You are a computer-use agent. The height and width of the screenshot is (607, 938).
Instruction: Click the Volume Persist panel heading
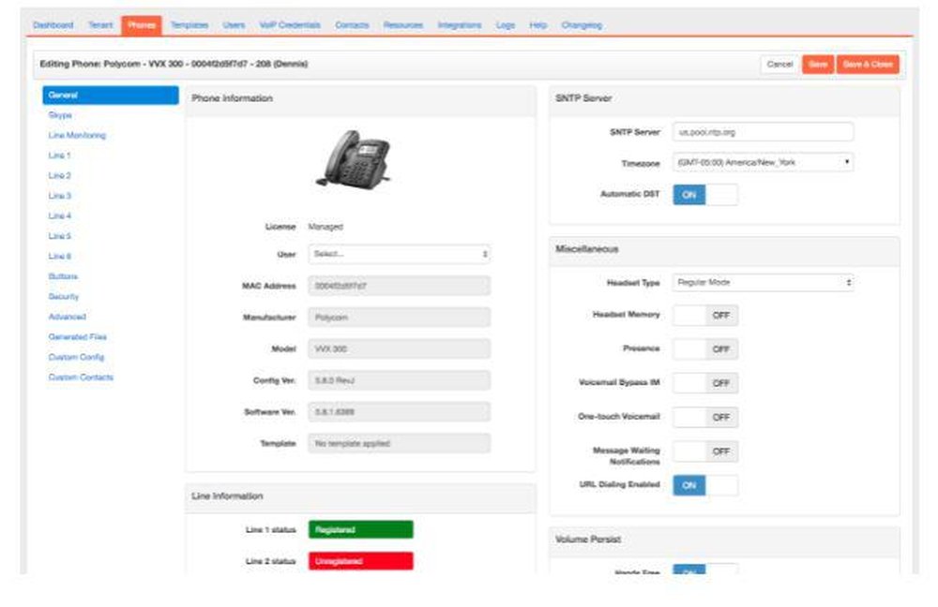click(x=588, y=540)
